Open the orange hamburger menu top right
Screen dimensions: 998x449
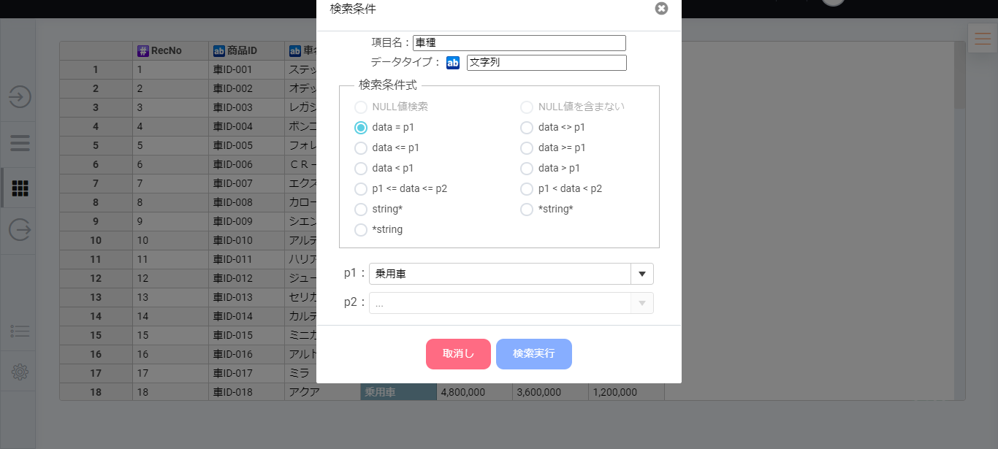[x=982, y=38]
